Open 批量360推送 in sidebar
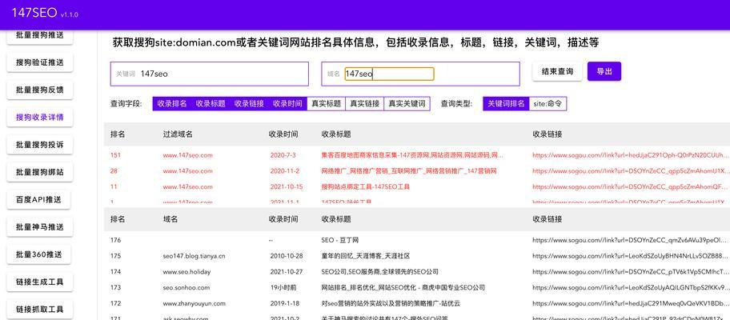Viewport: 730px width, 320px height. (39, 254)
